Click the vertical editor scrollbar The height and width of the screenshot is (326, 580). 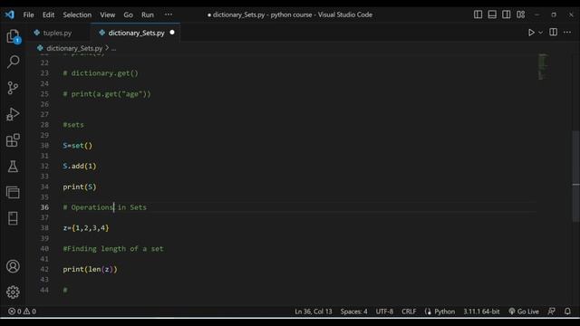pos(576,176)
